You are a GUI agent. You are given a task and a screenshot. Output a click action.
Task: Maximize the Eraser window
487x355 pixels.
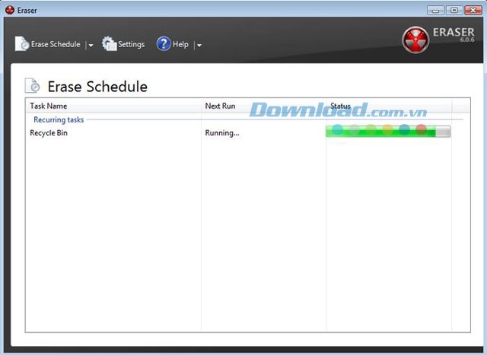(454, 10)
